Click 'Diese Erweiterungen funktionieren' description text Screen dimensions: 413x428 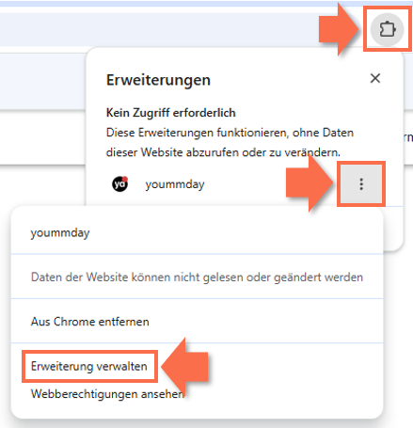pos(230,143)
